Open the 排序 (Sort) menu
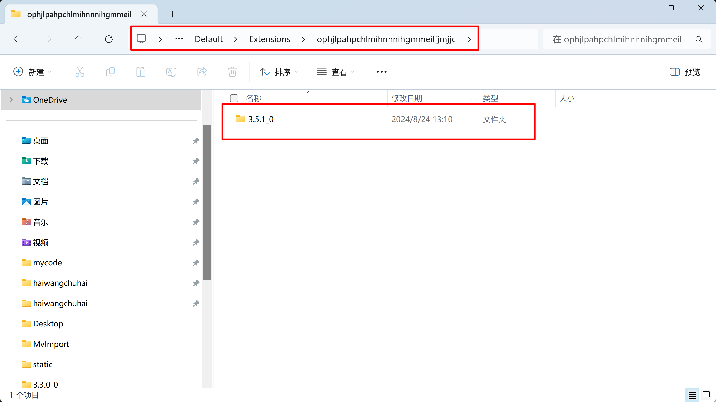716x402 pixels. [x=279, y=72]
